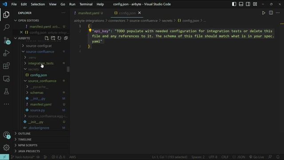Close the config.json tab
This screenshot has height=160, width=284.
coord(139,13)
